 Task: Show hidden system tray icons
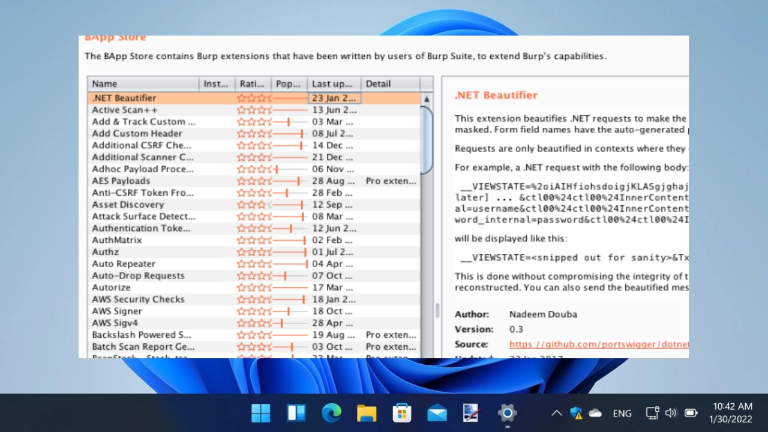[556, 413]
